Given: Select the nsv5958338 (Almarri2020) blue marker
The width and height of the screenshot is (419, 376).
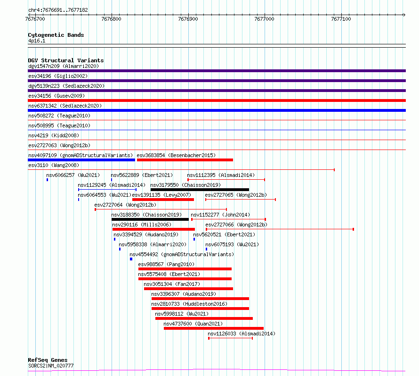Looking at the screenshot, I should (120, 249).
